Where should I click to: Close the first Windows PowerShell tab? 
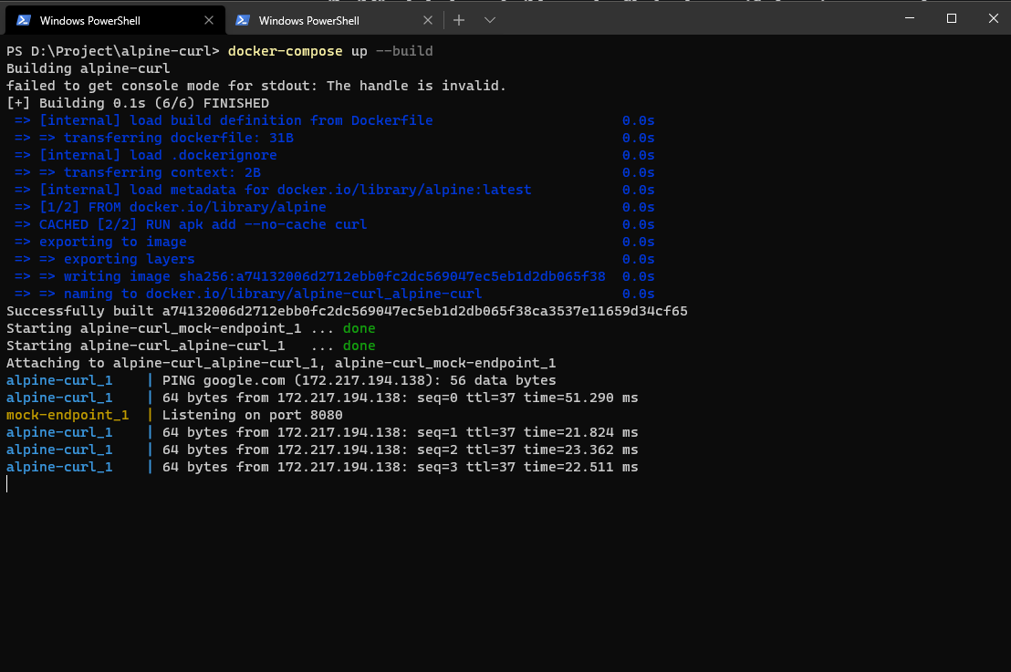click(208, 21)
